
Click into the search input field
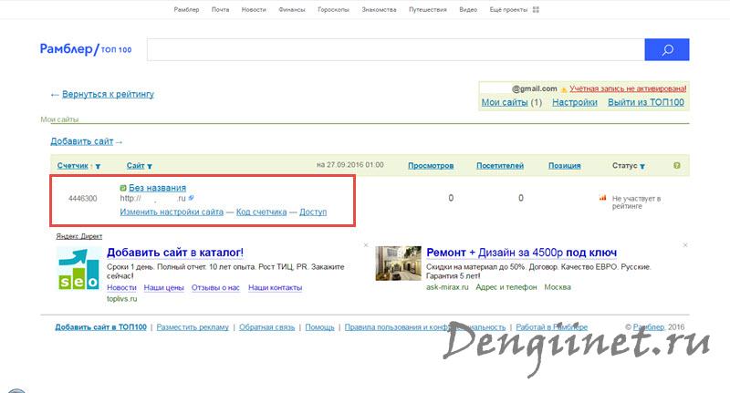tap(396, 49)
